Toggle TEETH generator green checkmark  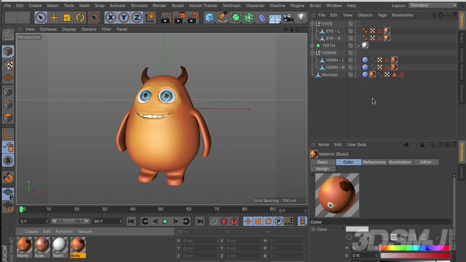359,45
